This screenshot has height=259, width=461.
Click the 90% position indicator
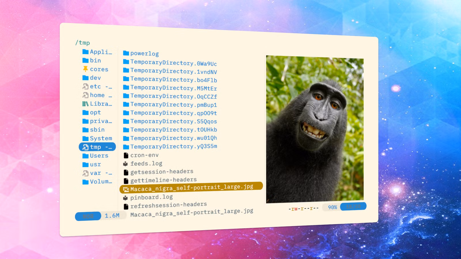coord(332,207)
